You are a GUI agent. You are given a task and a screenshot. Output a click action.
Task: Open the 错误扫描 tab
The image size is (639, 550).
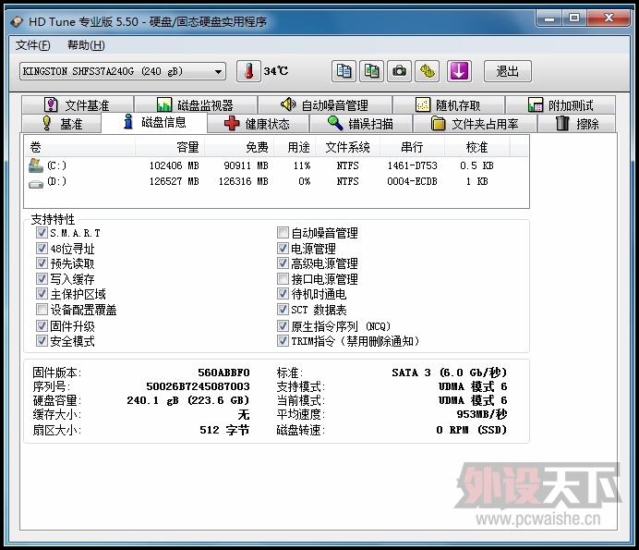click(361, 124)
